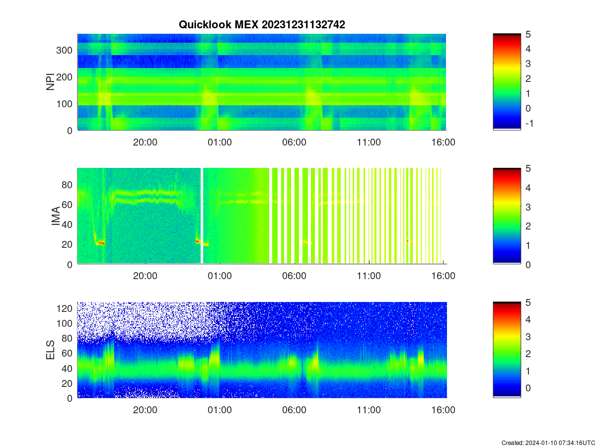Click the 300 tick on NPI y-axis
596x447 pixels.
(x=66, y=50)
